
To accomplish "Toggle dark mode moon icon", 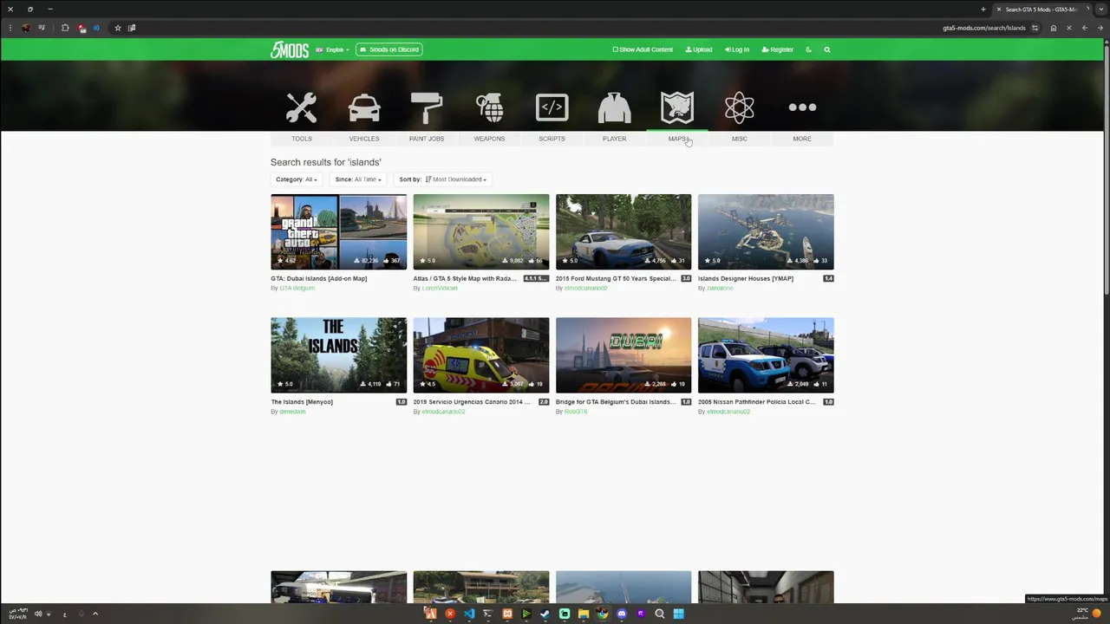I will click(808, 49).
